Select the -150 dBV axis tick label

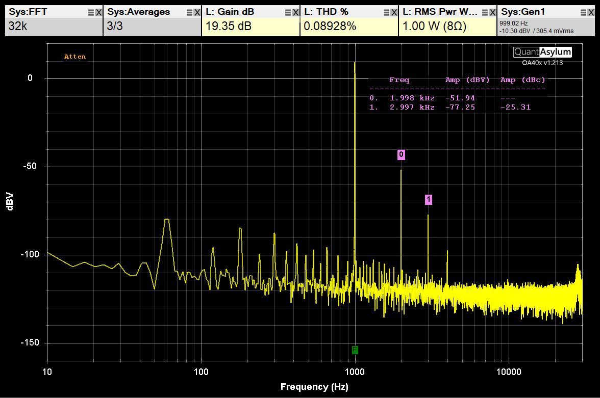pyautogui.click(x=30, y=342)
